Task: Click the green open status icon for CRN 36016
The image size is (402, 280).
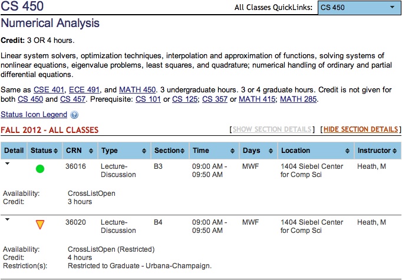Action: [x=40, y=169]
